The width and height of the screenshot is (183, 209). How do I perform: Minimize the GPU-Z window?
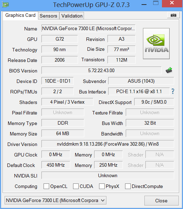(144, 5)
